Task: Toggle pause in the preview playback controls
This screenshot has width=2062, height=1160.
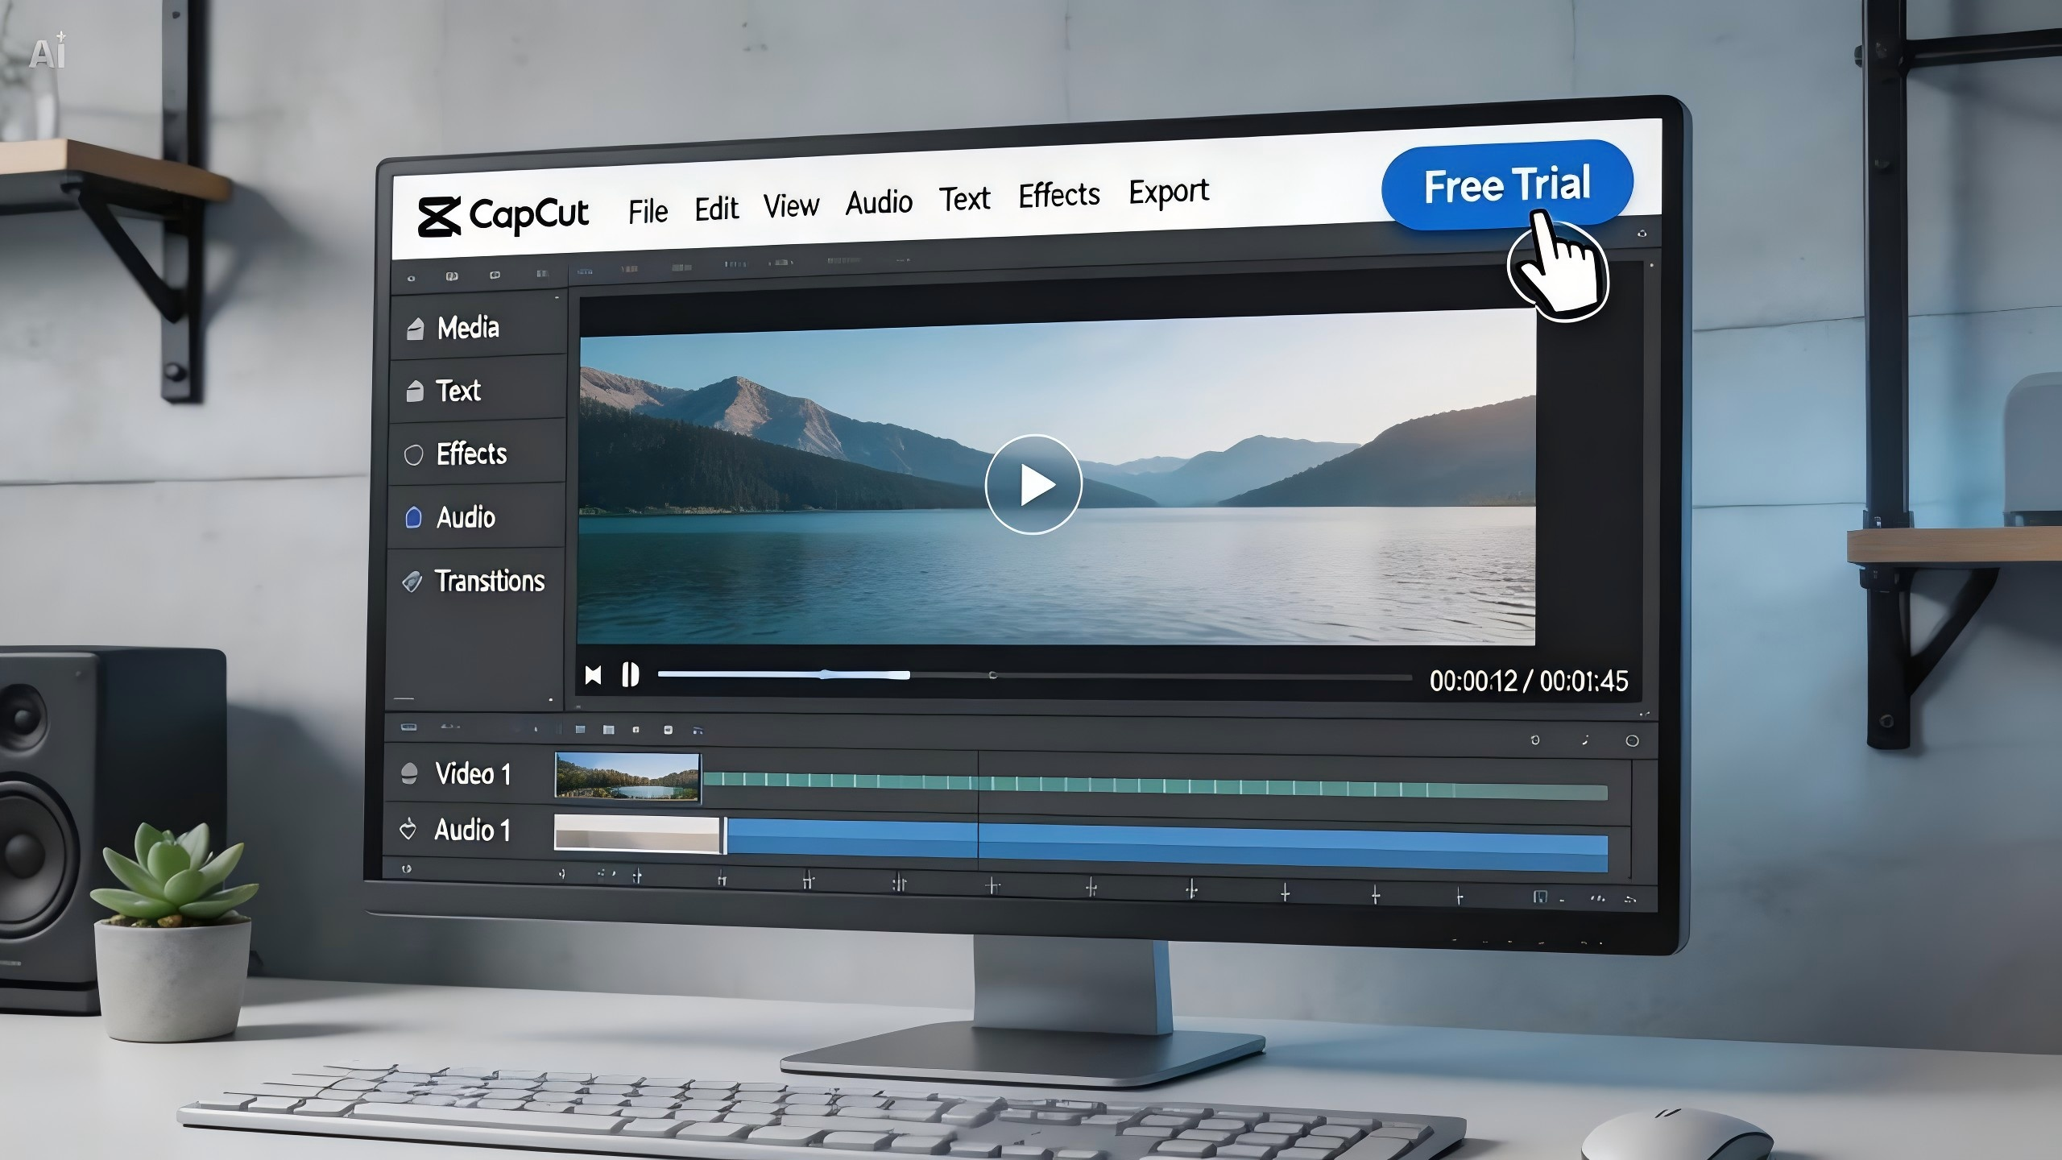Action: coord(631,675)
